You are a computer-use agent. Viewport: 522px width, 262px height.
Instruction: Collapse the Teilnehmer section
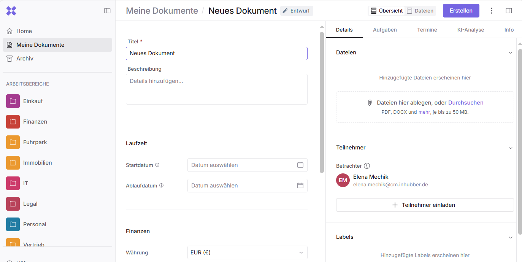(x=510, y=148)
